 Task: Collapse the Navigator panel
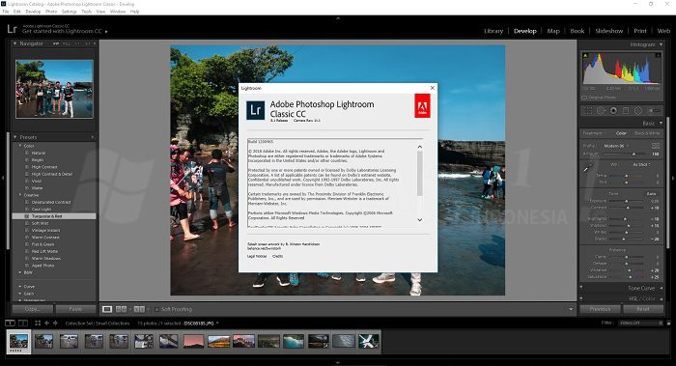coord(14,43)
